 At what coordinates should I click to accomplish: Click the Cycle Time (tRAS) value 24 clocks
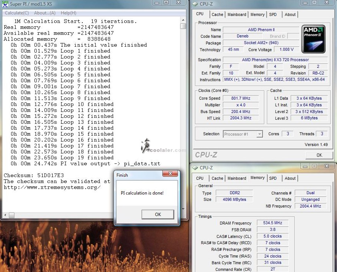tap(272, 256)
